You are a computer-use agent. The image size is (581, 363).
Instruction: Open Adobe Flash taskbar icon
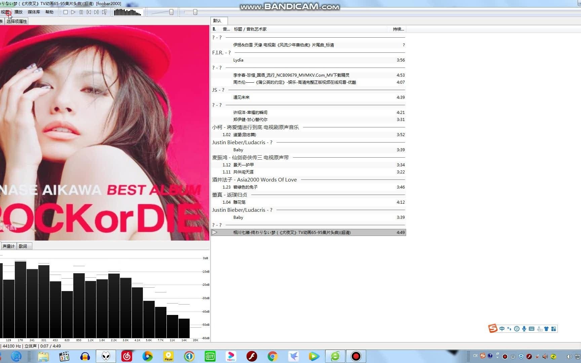(x=252, y=356)
